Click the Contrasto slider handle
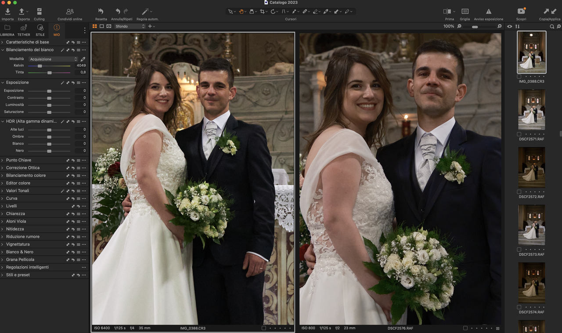562x333 pixels. (49, 98)
